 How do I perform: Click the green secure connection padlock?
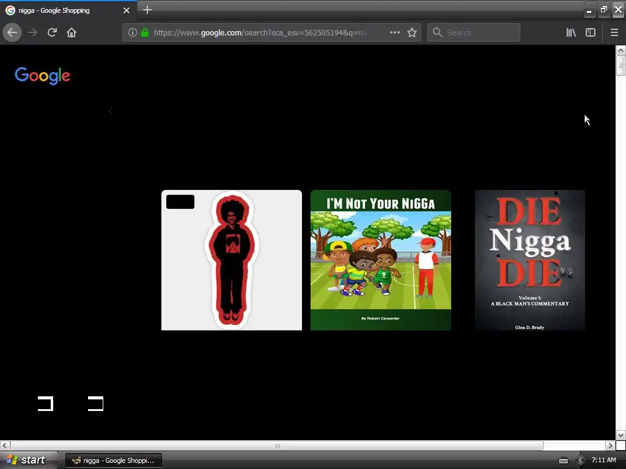pos(145,32)
